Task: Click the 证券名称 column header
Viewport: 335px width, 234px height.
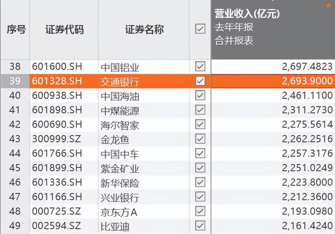Action: [144, 29]
